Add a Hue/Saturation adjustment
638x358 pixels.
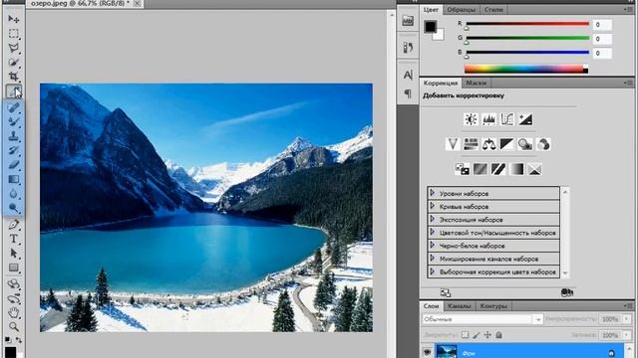tap(471, 144)
